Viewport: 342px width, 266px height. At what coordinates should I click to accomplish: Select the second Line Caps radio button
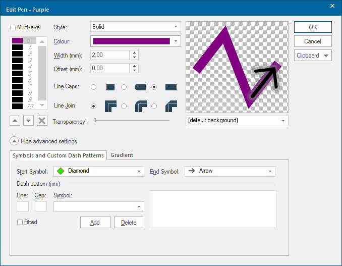124,87
